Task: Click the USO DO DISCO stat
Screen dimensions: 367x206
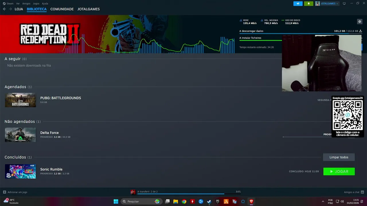Action: pos(291,22)
